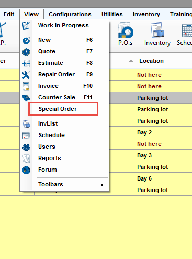Click the Work In Progress menu icon
Viewport: 192px width, 259px height.
(26, 26)
